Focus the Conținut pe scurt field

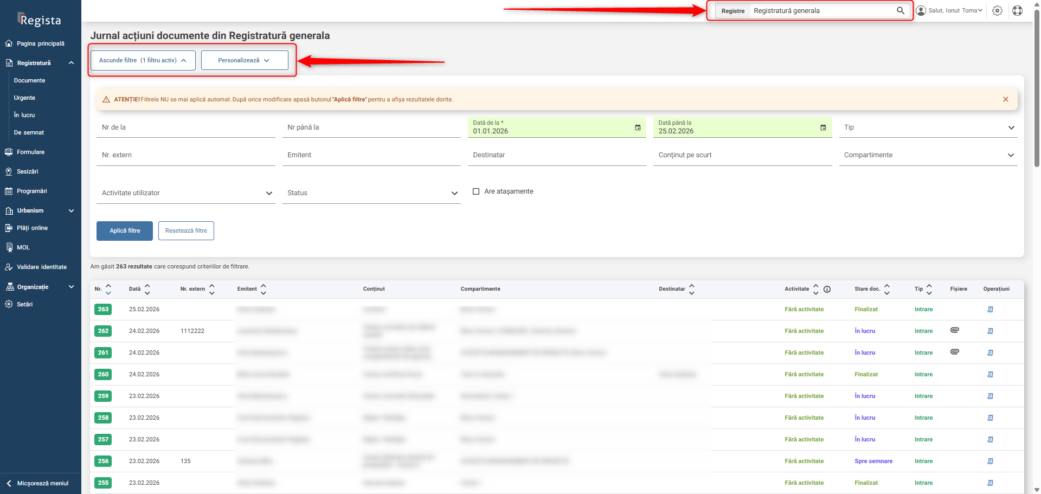click(743, 155)
